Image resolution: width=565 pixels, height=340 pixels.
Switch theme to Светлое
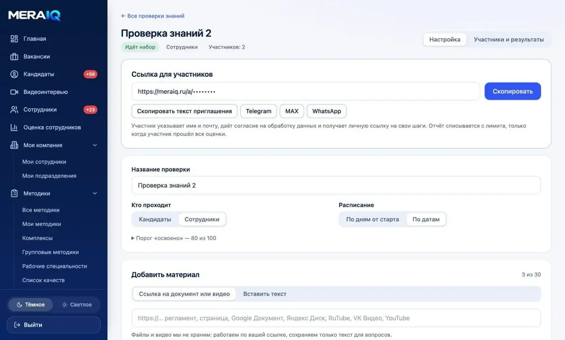(77, 305)
